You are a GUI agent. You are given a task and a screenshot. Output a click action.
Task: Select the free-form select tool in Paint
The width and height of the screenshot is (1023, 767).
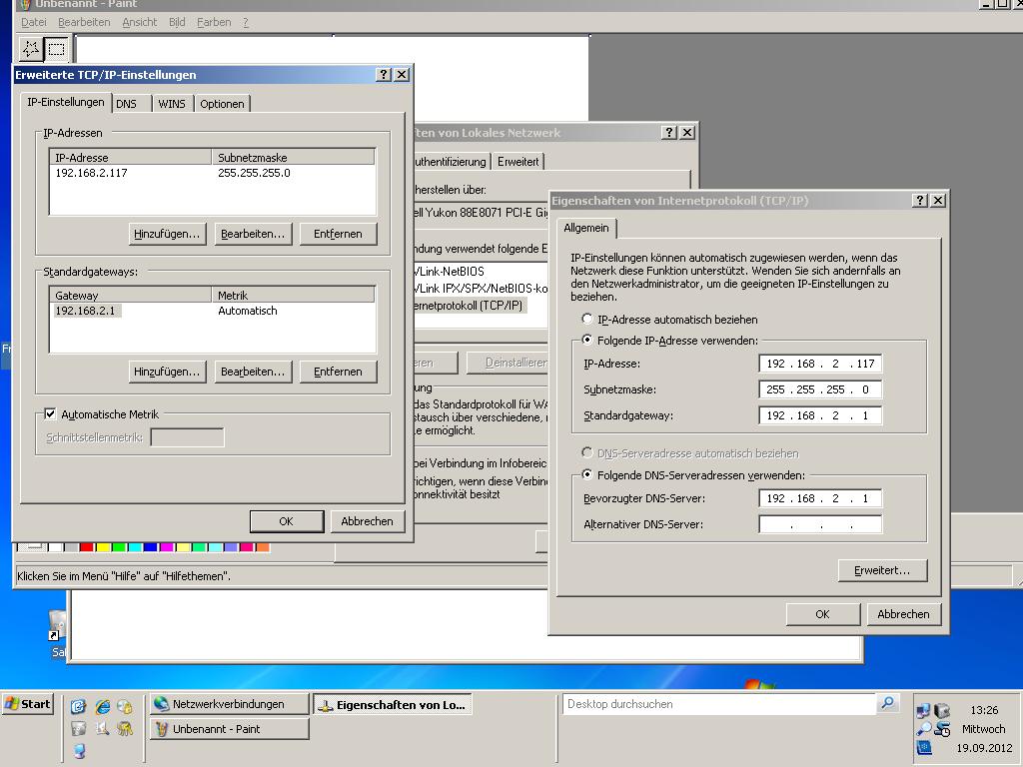click(x=31, y=48)
